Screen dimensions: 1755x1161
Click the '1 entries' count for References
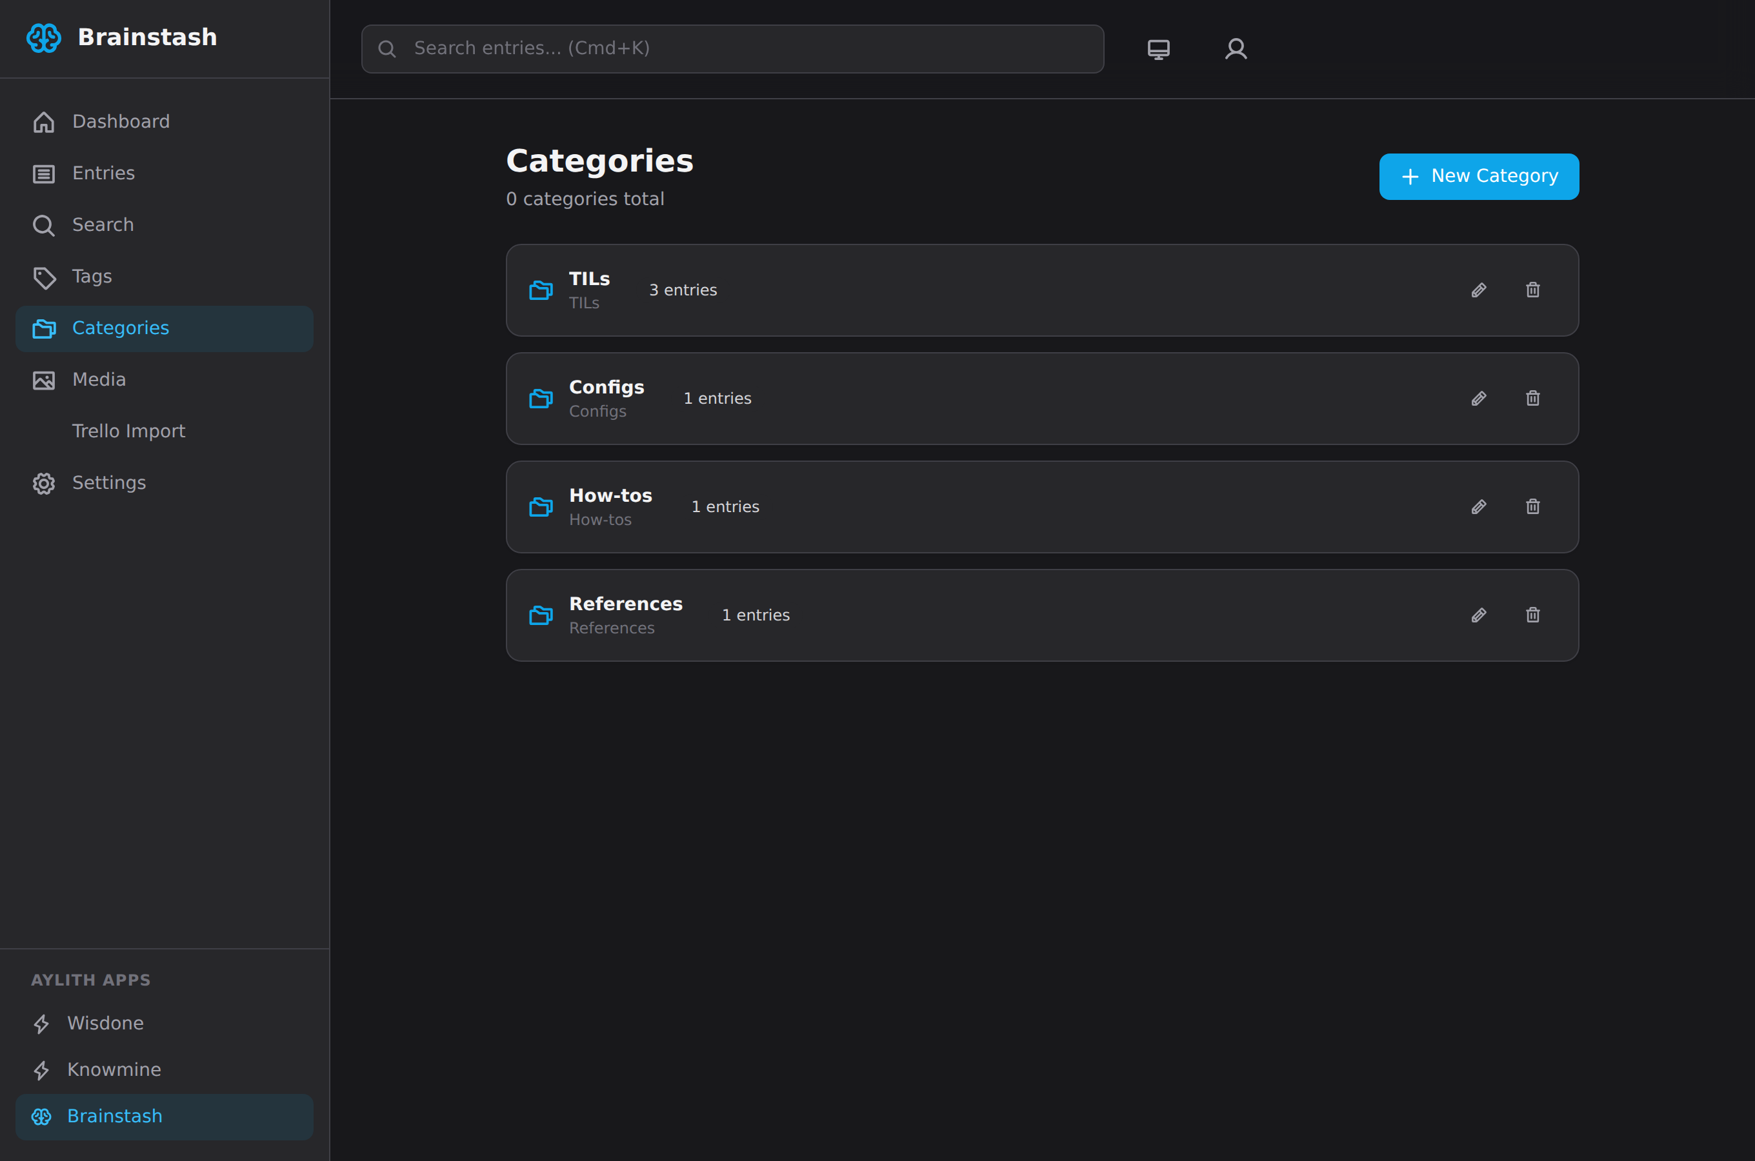pos(756,615)
